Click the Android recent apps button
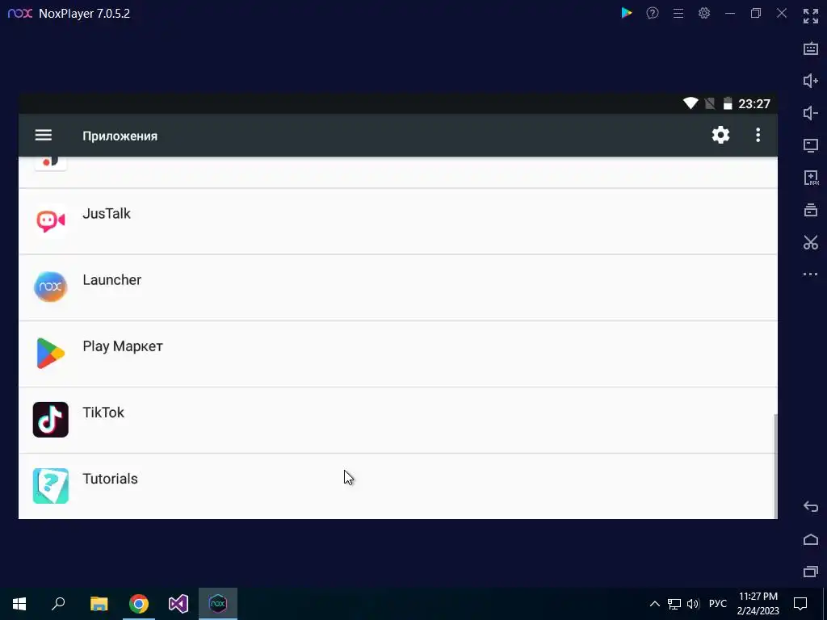Screen dimensions: 827x620 [x=811, y=572]
